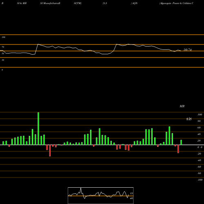Viewport: 204px width, 204px height.
Task: Click the last green bar in MR histogram
Action: pos(181,142)
